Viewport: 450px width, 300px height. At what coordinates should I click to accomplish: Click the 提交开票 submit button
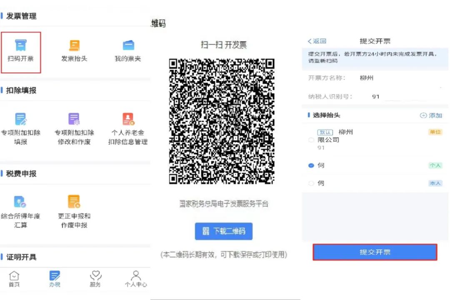pos(375,252)
